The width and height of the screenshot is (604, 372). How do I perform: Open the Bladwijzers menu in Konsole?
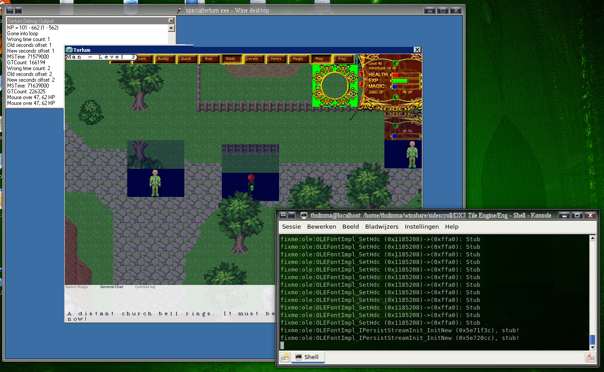coord(382,226)
